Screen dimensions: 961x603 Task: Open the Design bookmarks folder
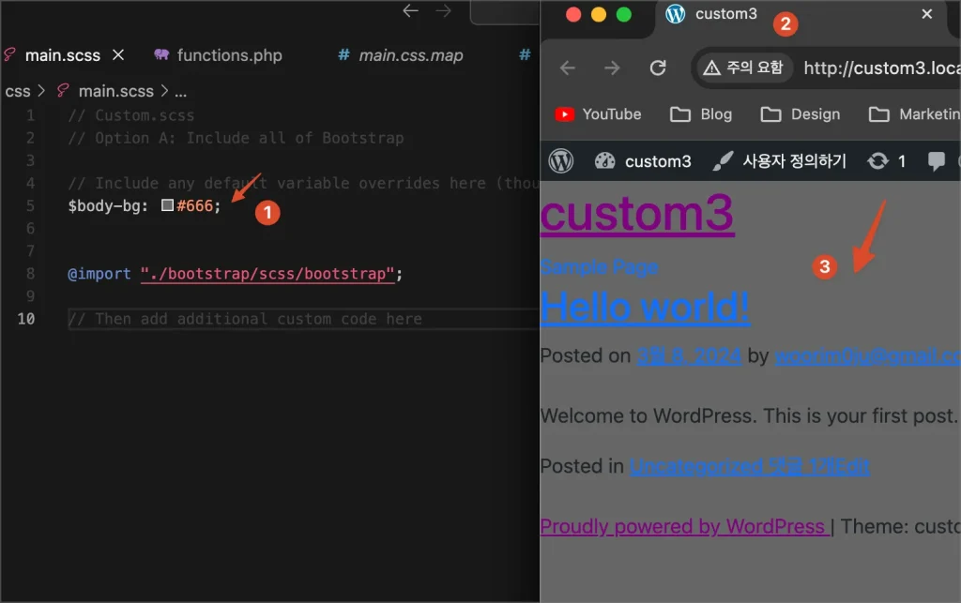(801, 114)
